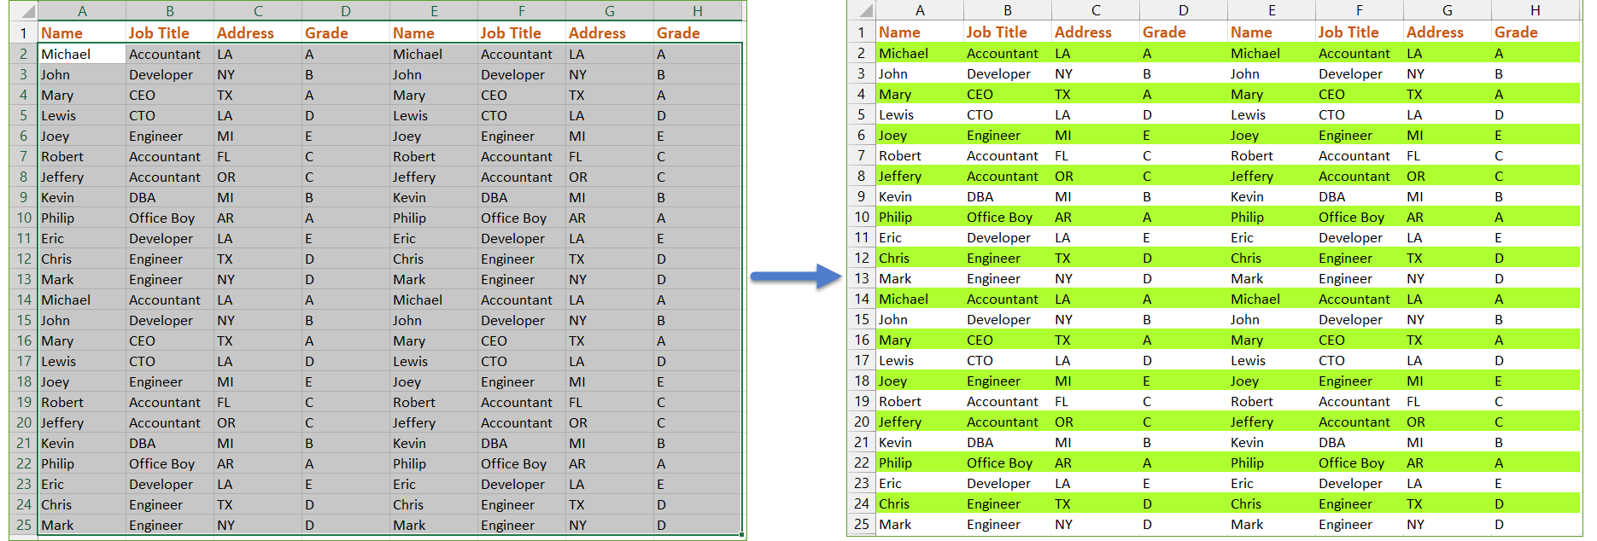This screenshot has width=1597, height=541.
Task: Select cell E21 Kevin in the left sheet
Action: [x=434, y=443]
